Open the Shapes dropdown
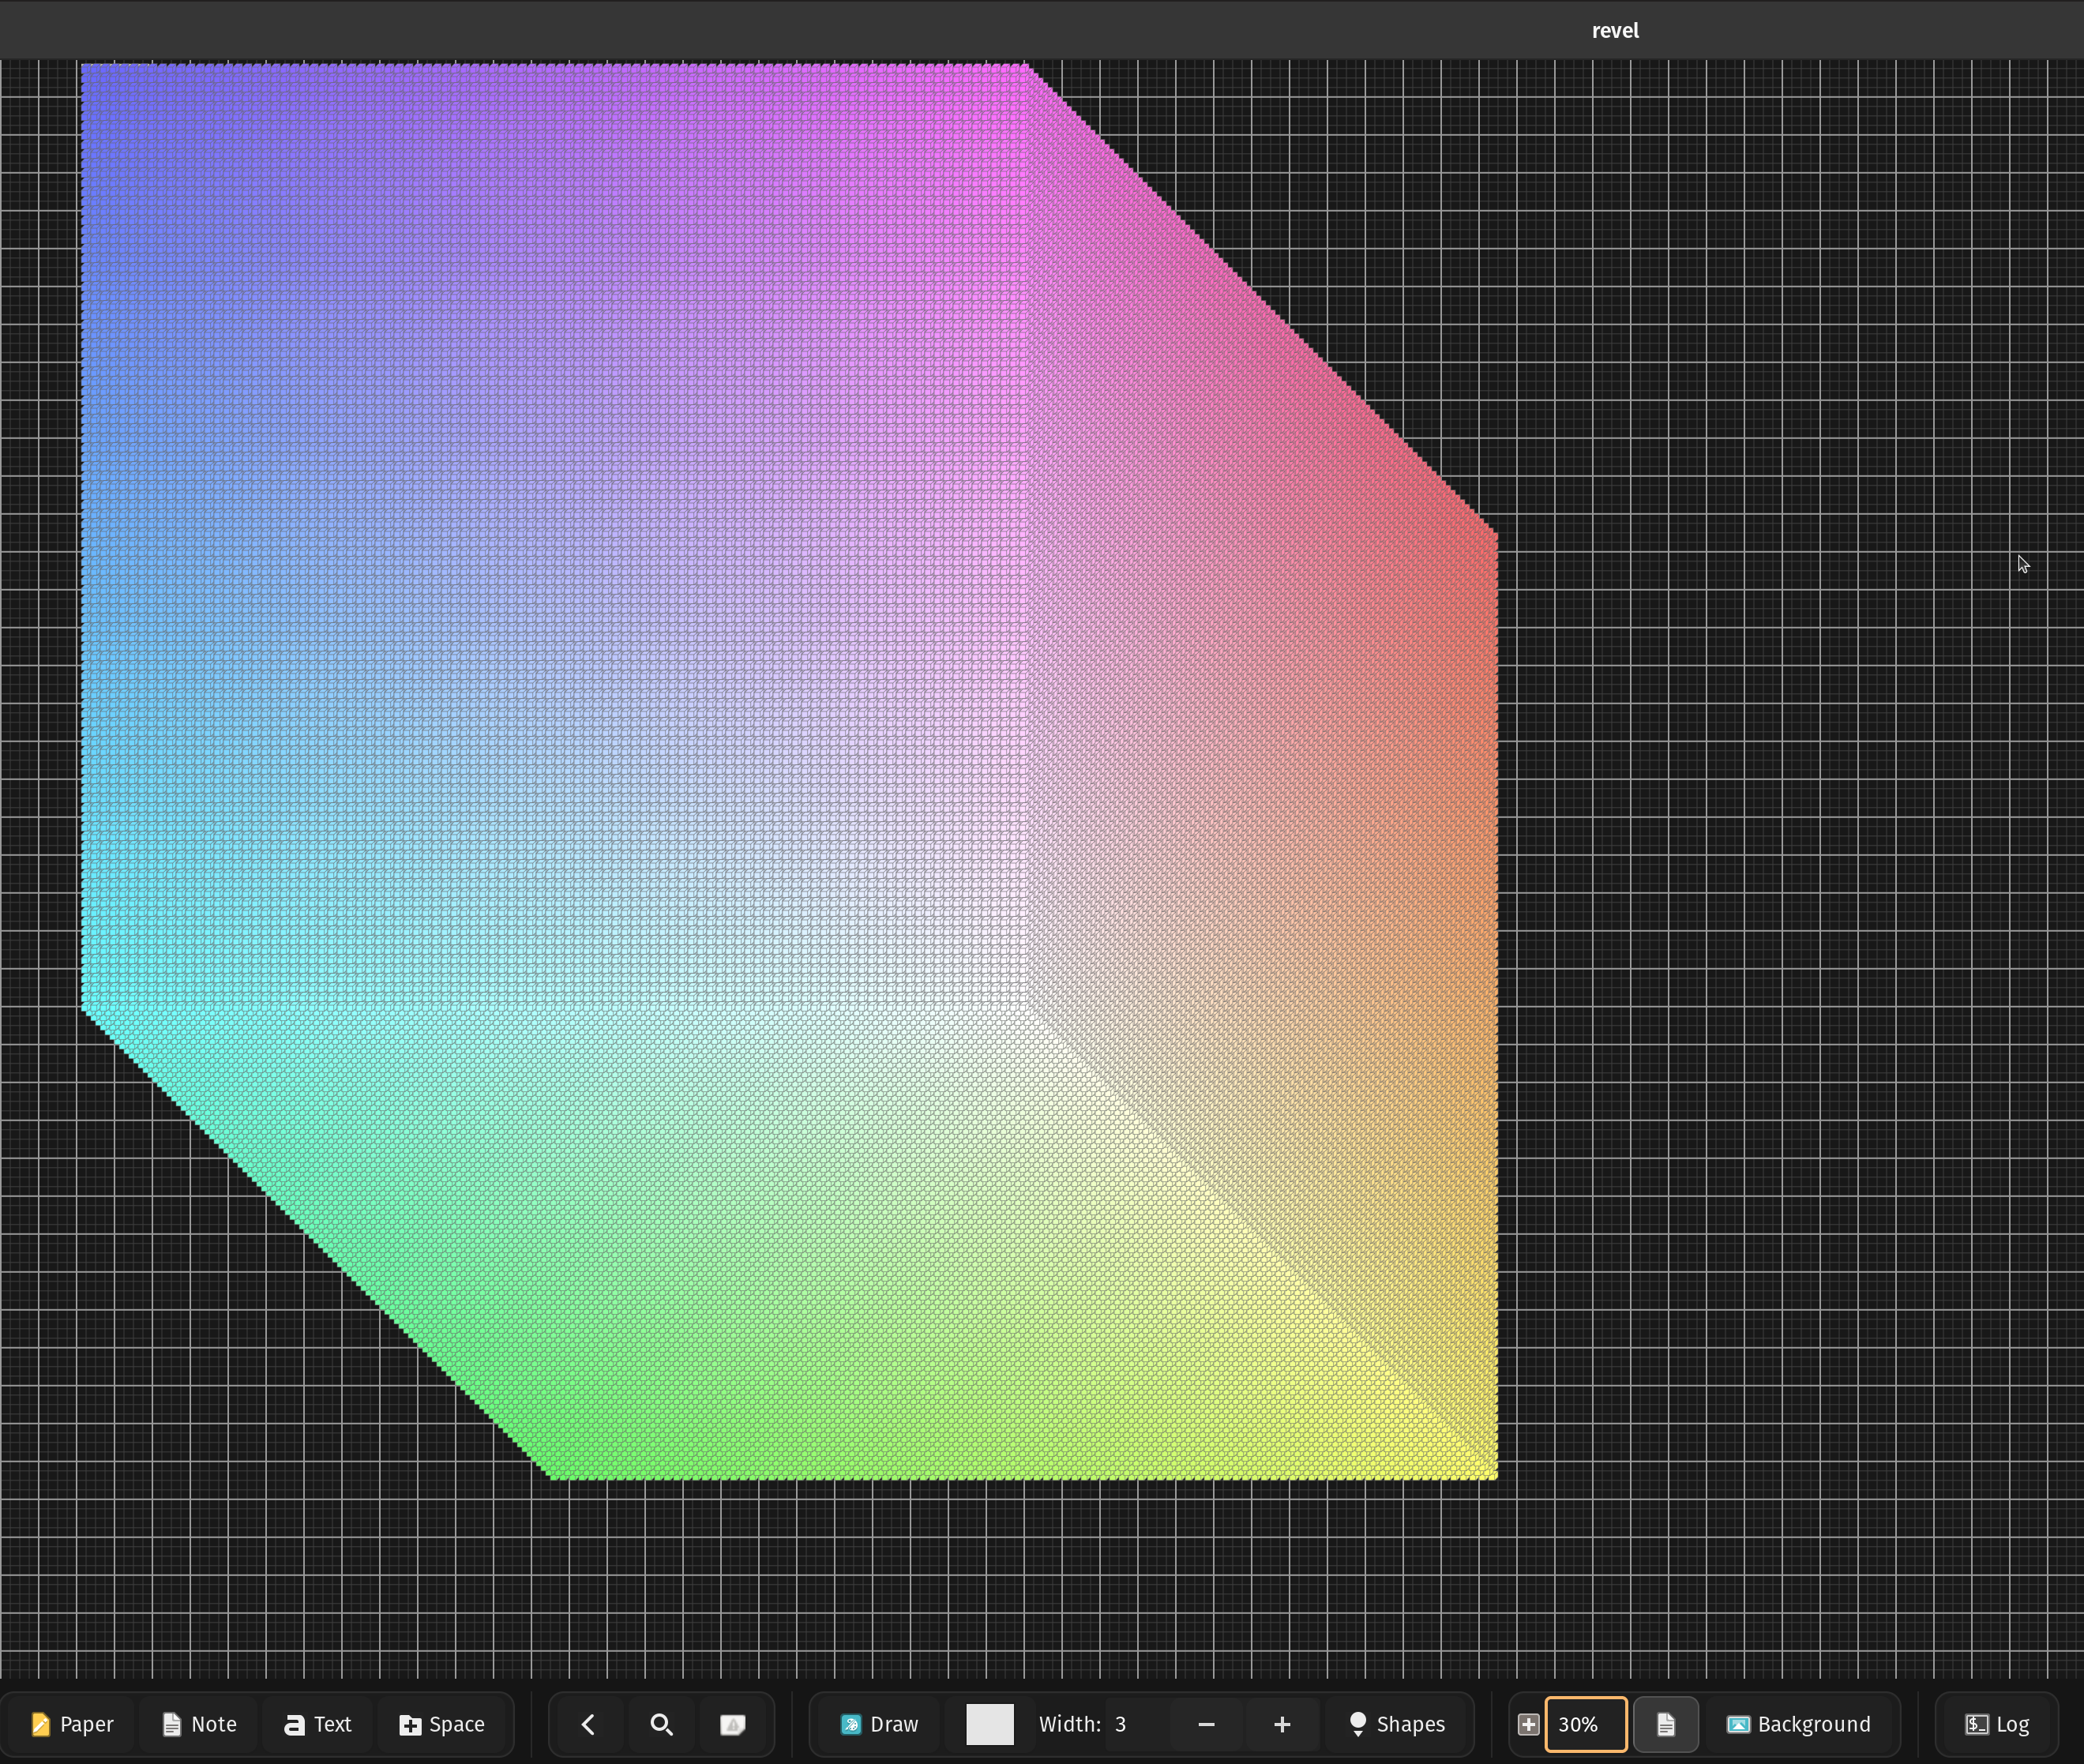The height and width of the screenshot is (1764, 2084). pos(1397,1724)
